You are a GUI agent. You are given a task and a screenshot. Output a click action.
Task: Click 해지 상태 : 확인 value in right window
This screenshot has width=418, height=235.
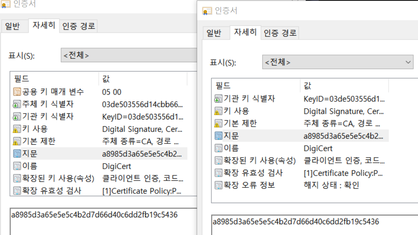point(331,185)
